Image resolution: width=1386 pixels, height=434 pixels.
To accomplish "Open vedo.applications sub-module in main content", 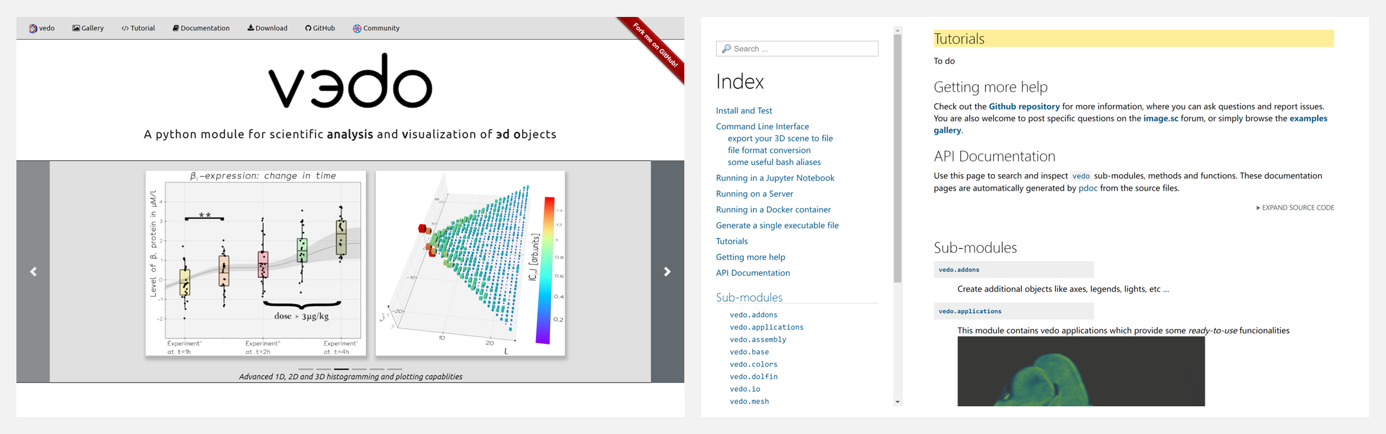I will pyautogui.click(x=970, y=311).
